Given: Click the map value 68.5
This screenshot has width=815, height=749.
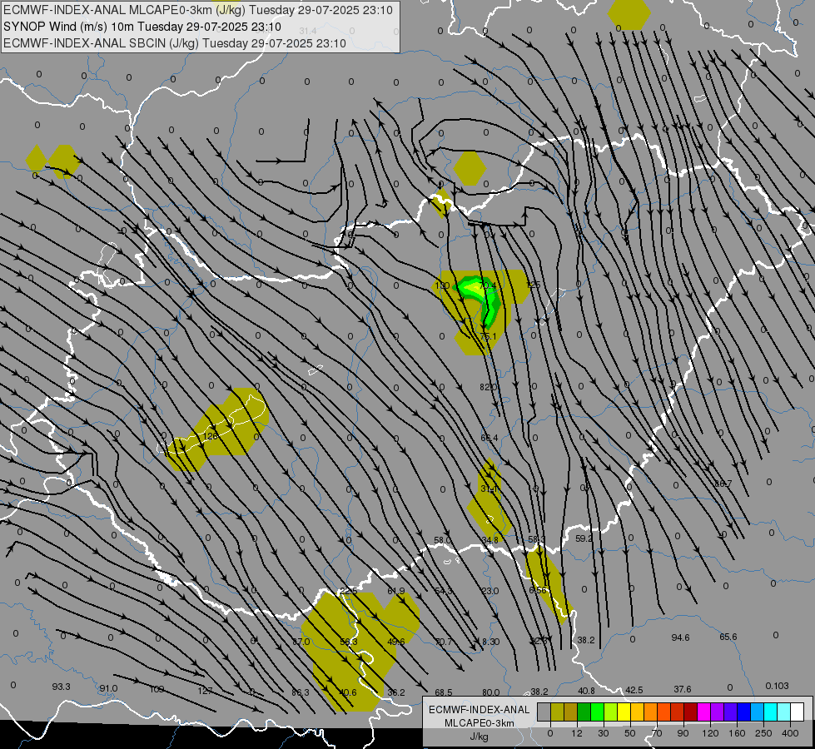Looking at the screenshot, I should click(x=444, y=692).
